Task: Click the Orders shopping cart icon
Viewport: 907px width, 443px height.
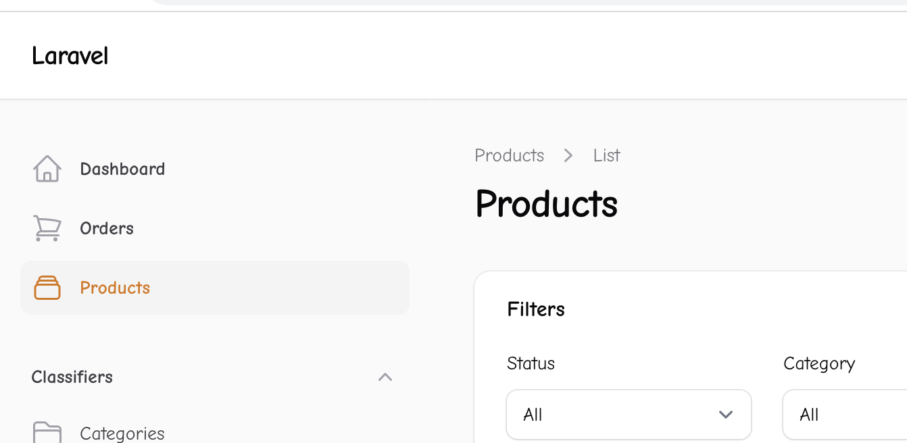Action: [x=47, y=228]
